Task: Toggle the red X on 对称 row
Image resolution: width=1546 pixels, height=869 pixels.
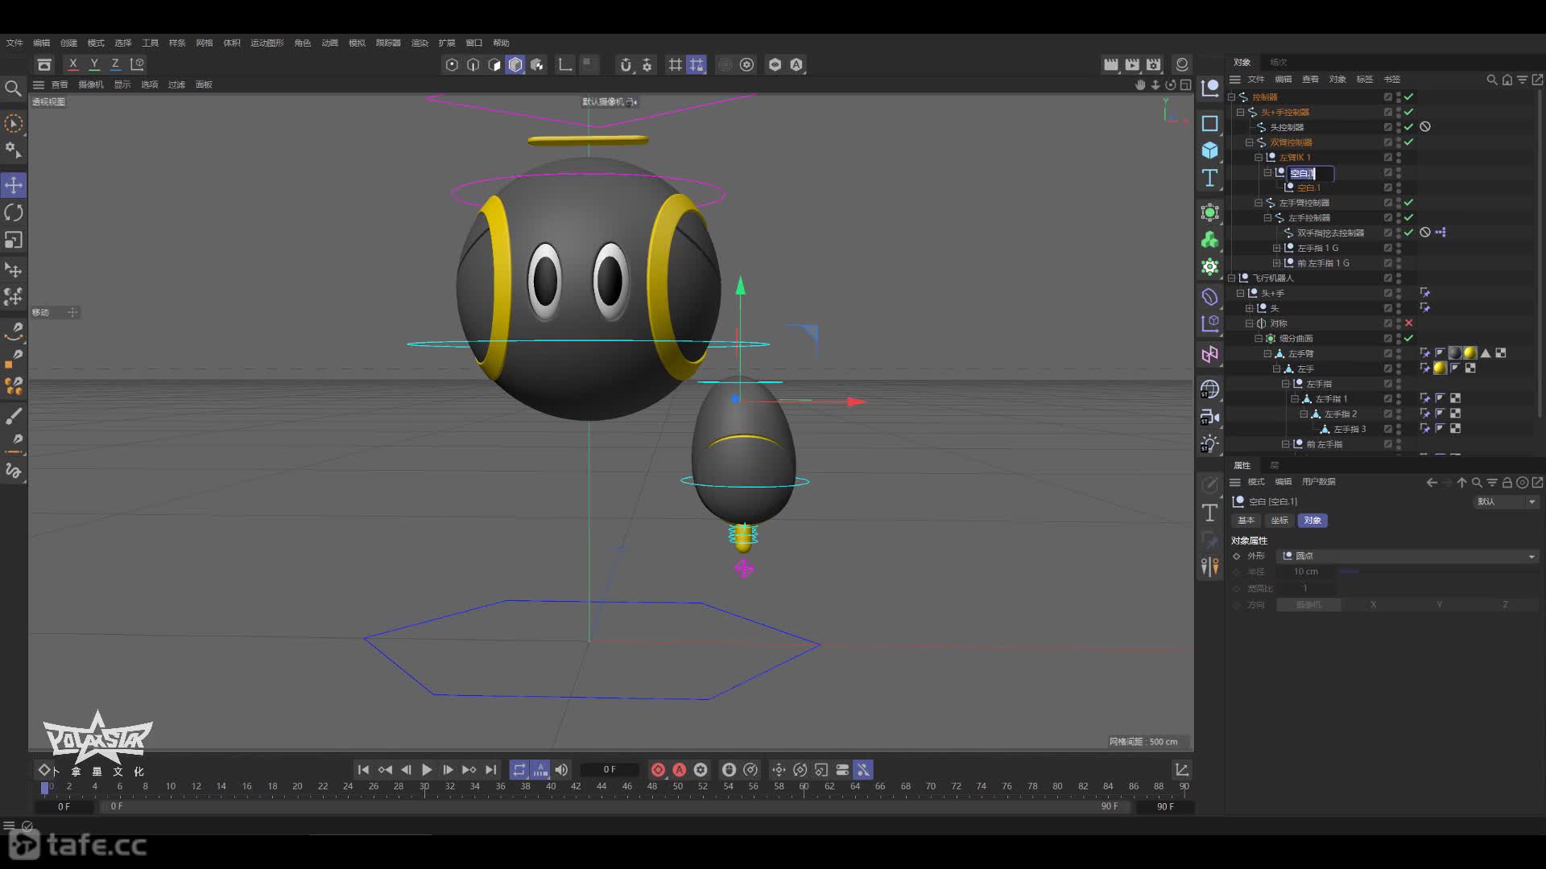Action: pyautogui.click(x=1409, y=323)
